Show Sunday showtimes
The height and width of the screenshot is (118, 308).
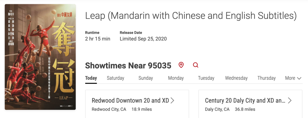pyautogui.click(x=145, y=78)
